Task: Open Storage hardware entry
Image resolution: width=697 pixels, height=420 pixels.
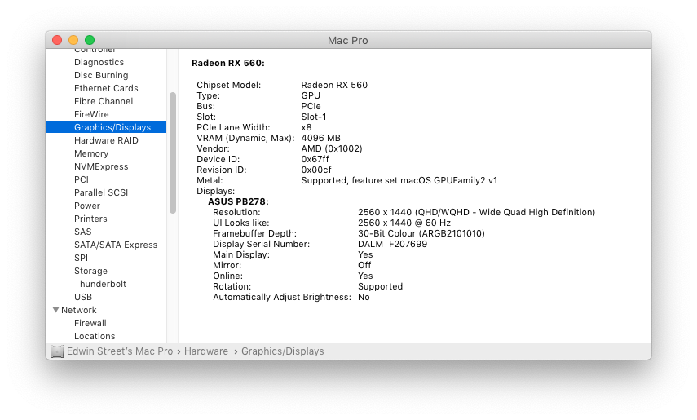Action: pos(90,271)
